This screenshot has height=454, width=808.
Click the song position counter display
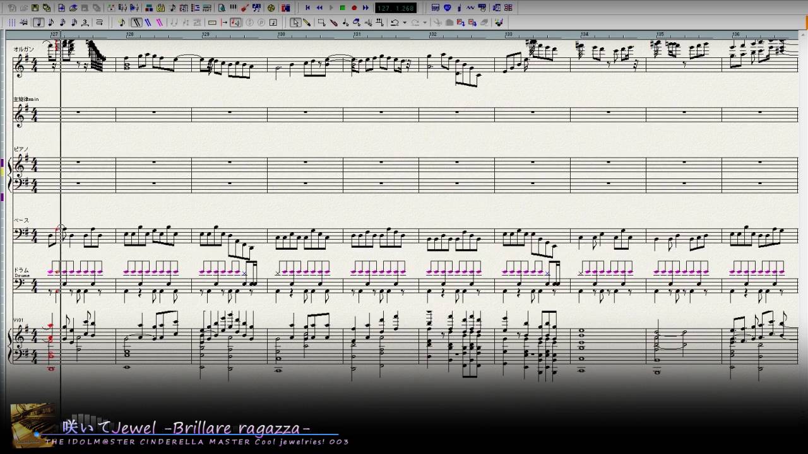pyautogui.click(x=396, y=8)
